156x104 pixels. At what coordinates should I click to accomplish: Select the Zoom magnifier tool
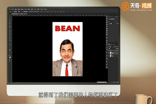click(10, 51)
